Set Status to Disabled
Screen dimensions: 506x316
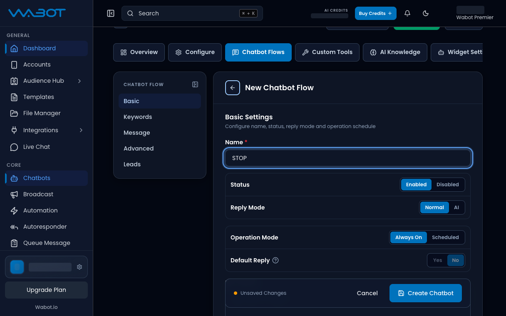[448, 185]
